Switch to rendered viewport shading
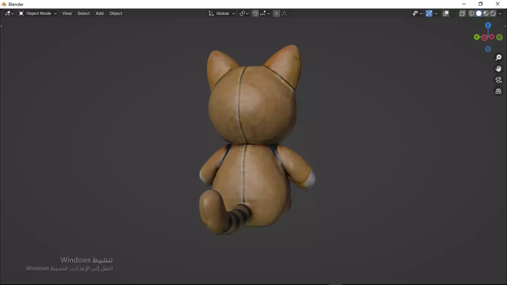Image resolution: width=507 pixels, height=285 pixels. point(493,13)
